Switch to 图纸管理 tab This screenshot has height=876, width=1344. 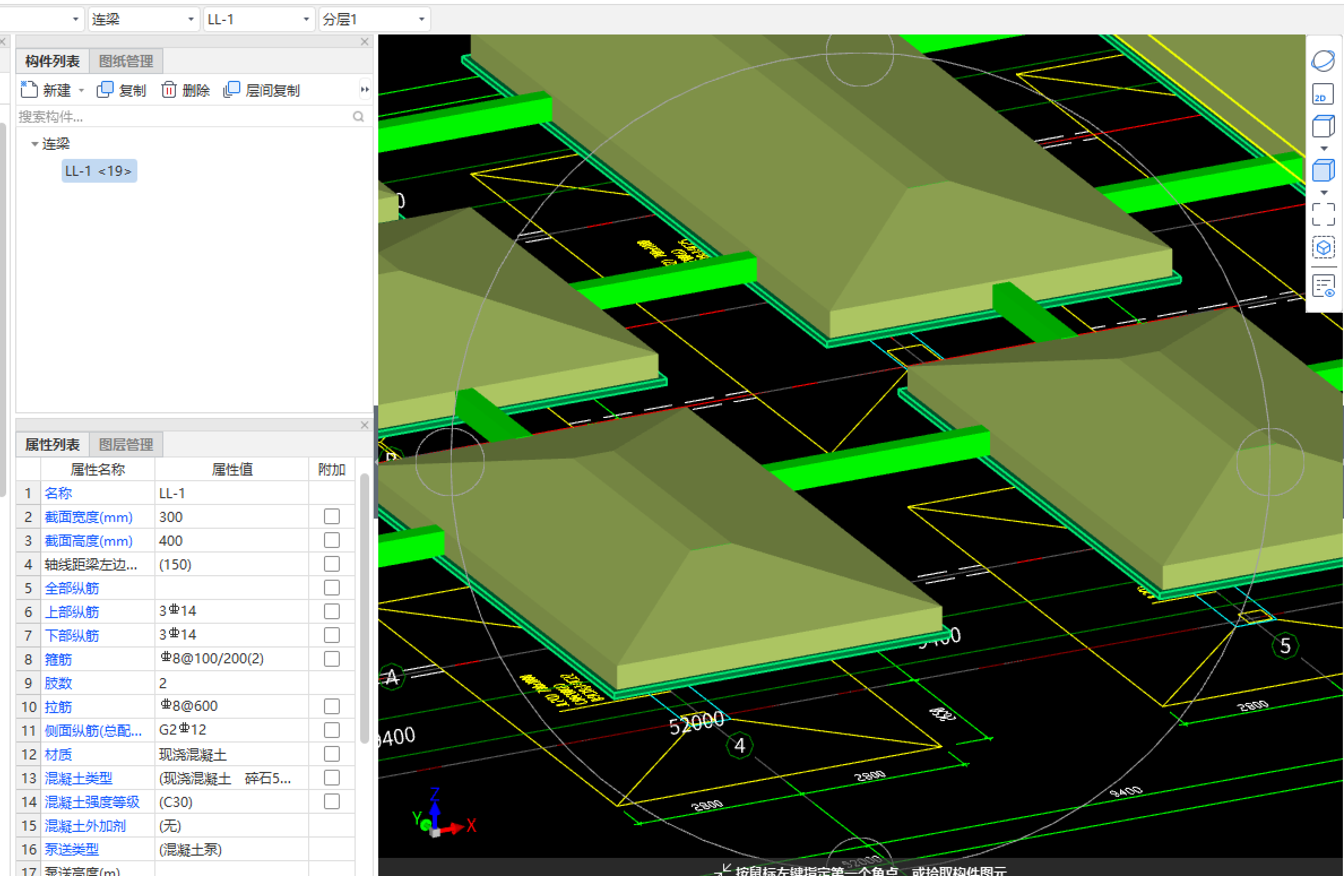(126, 61)
